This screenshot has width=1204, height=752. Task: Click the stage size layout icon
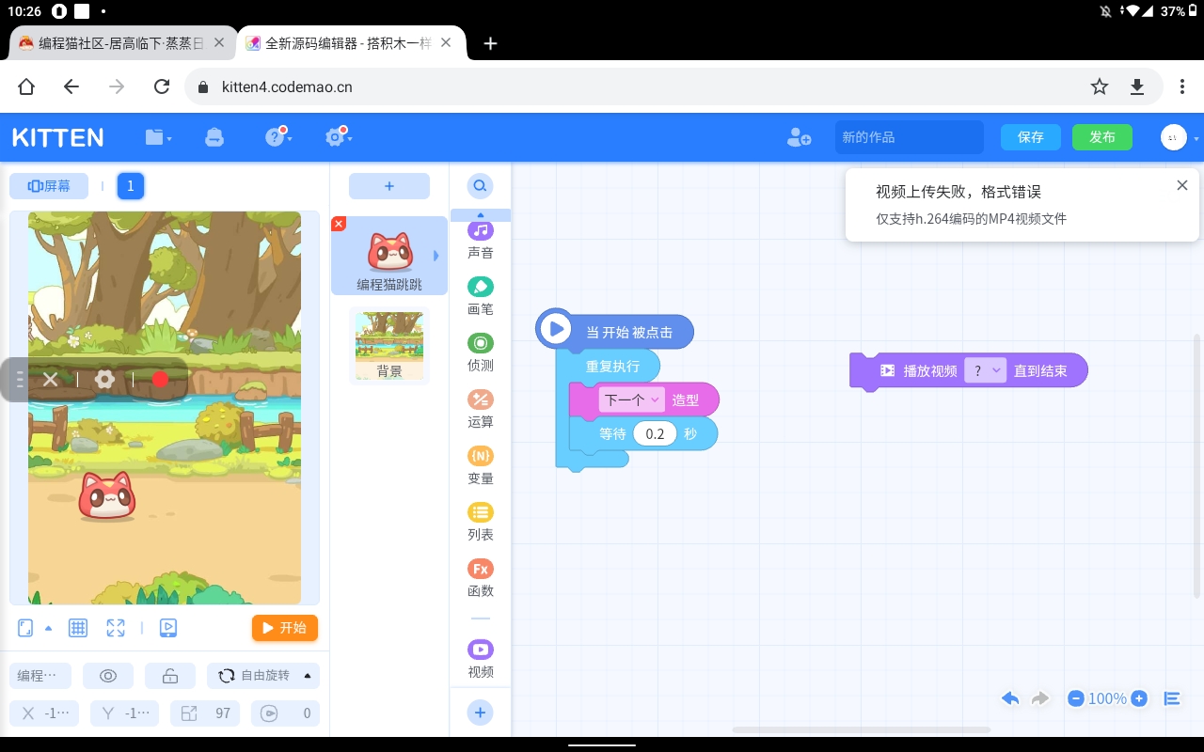click(x=25, y=628)
